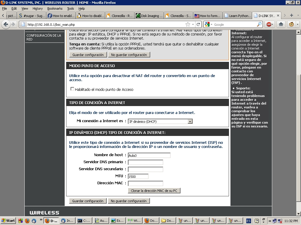Viewport: 301px width, 225px height.
Task: Expand 'Mi conexión a Internet es' dropdown
Action: (x=190, y=121)
